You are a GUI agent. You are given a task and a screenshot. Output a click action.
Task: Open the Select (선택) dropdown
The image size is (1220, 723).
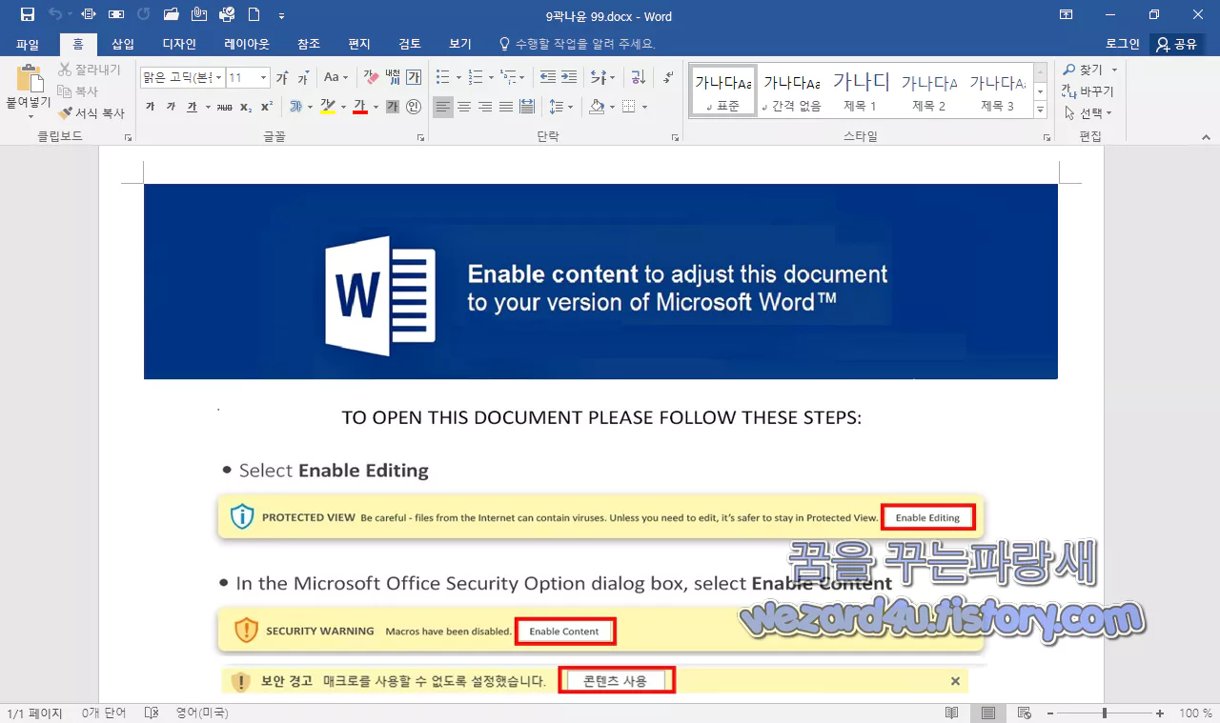(1088, 112)
